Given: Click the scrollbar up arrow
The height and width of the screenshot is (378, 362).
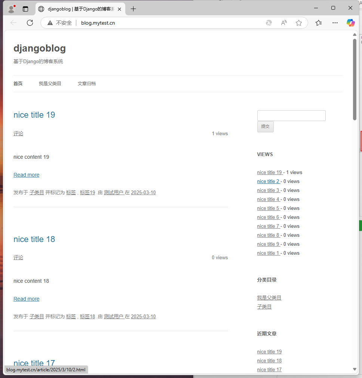Looking at the screenshot, I should coord(355,35).
